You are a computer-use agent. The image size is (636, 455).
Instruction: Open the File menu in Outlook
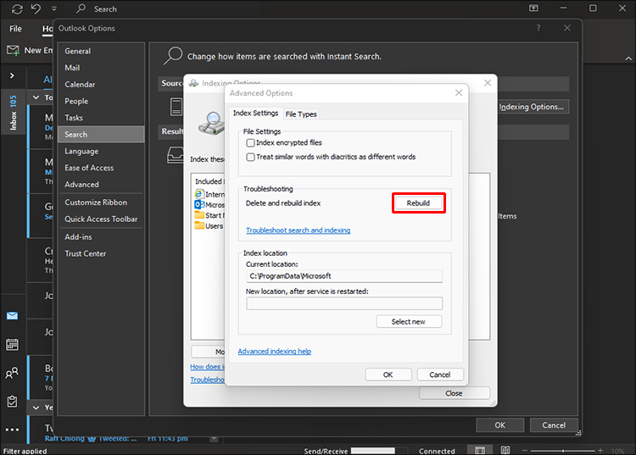15,29
